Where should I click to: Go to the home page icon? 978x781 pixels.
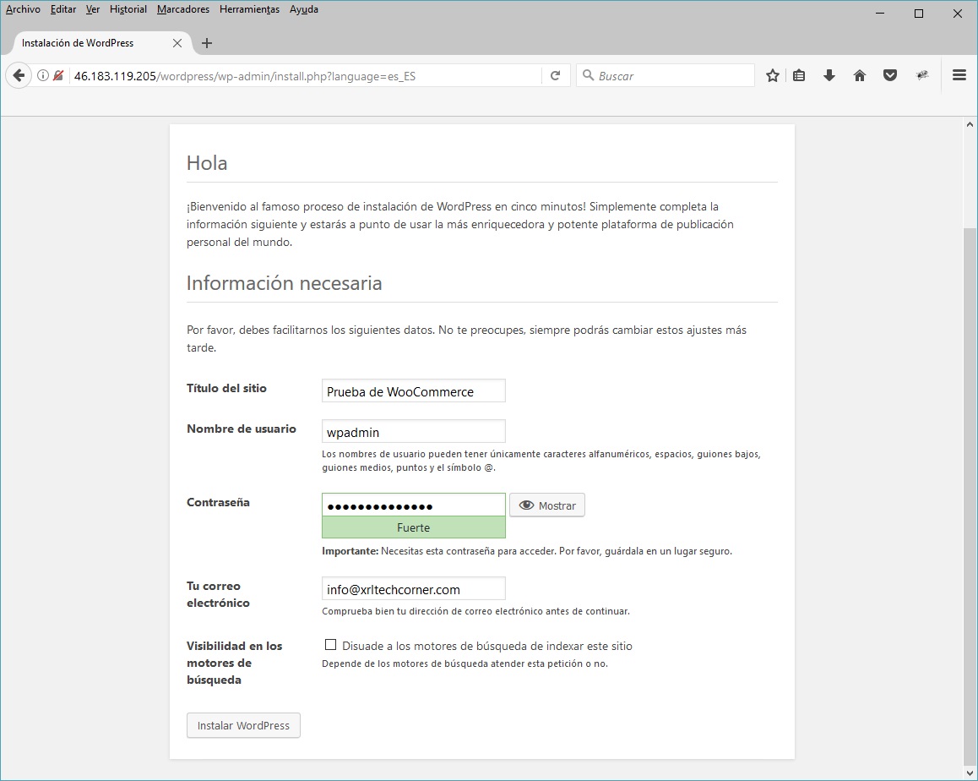(860, 75)
